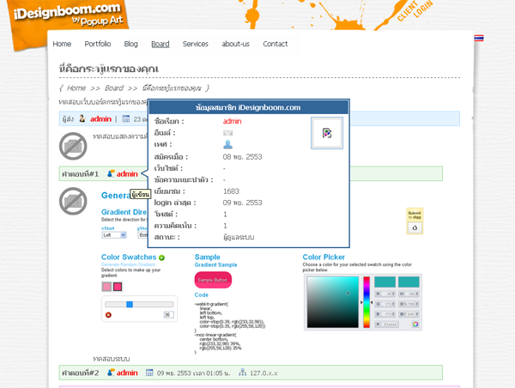Click the color wheel icon in the Color Picker
The width and height of the screenshot is (515, 388).
415,324
